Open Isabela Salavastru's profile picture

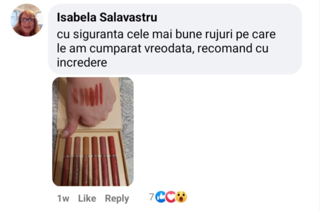click(x=27, y=20)
